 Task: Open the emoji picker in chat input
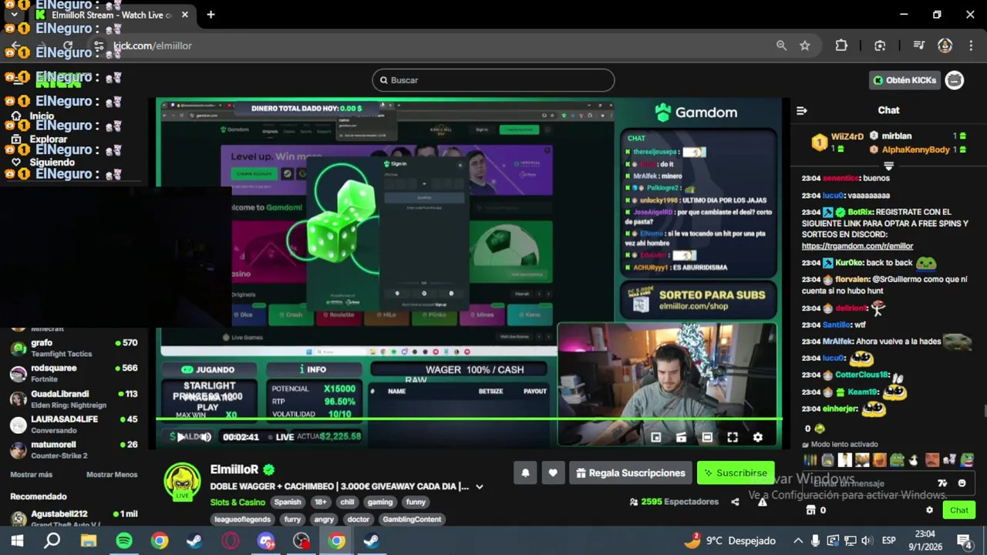[x=962, y=483]
